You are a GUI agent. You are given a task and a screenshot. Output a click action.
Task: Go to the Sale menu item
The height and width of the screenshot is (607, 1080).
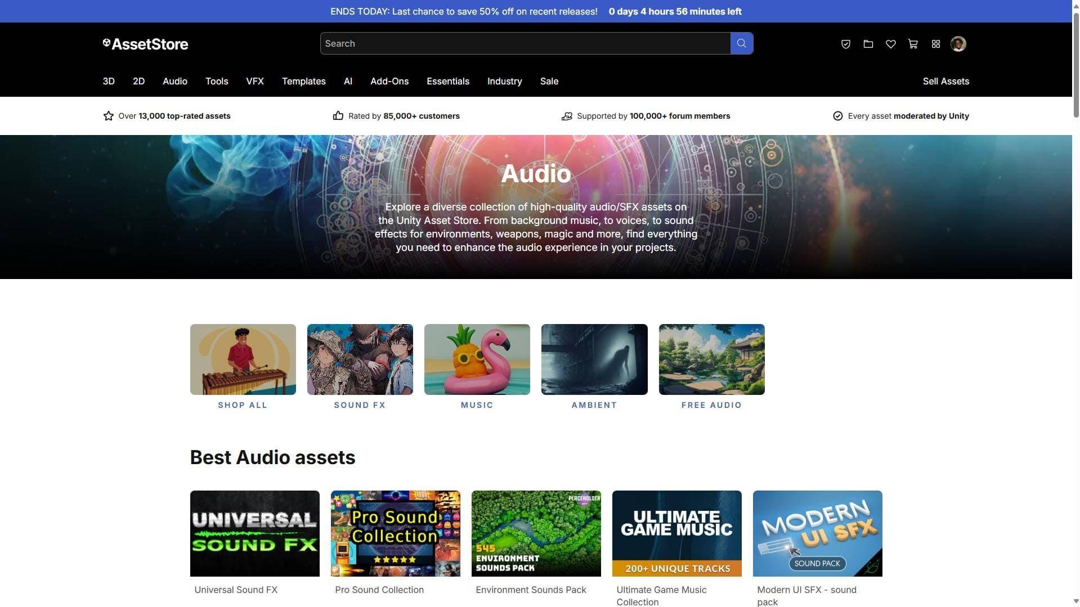(x=549, y=81)
